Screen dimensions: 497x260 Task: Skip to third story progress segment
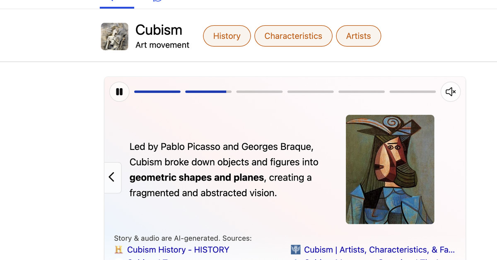pyautogui.click(x=259, y=91)
